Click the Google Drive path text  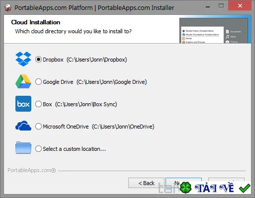[x=112, y=82]
